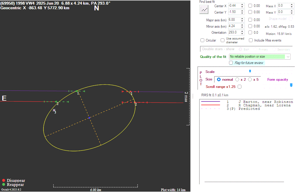Viewport: 297px width, 194px height.
Task: Click the Mass Y input field
Action: pos(284,12)
